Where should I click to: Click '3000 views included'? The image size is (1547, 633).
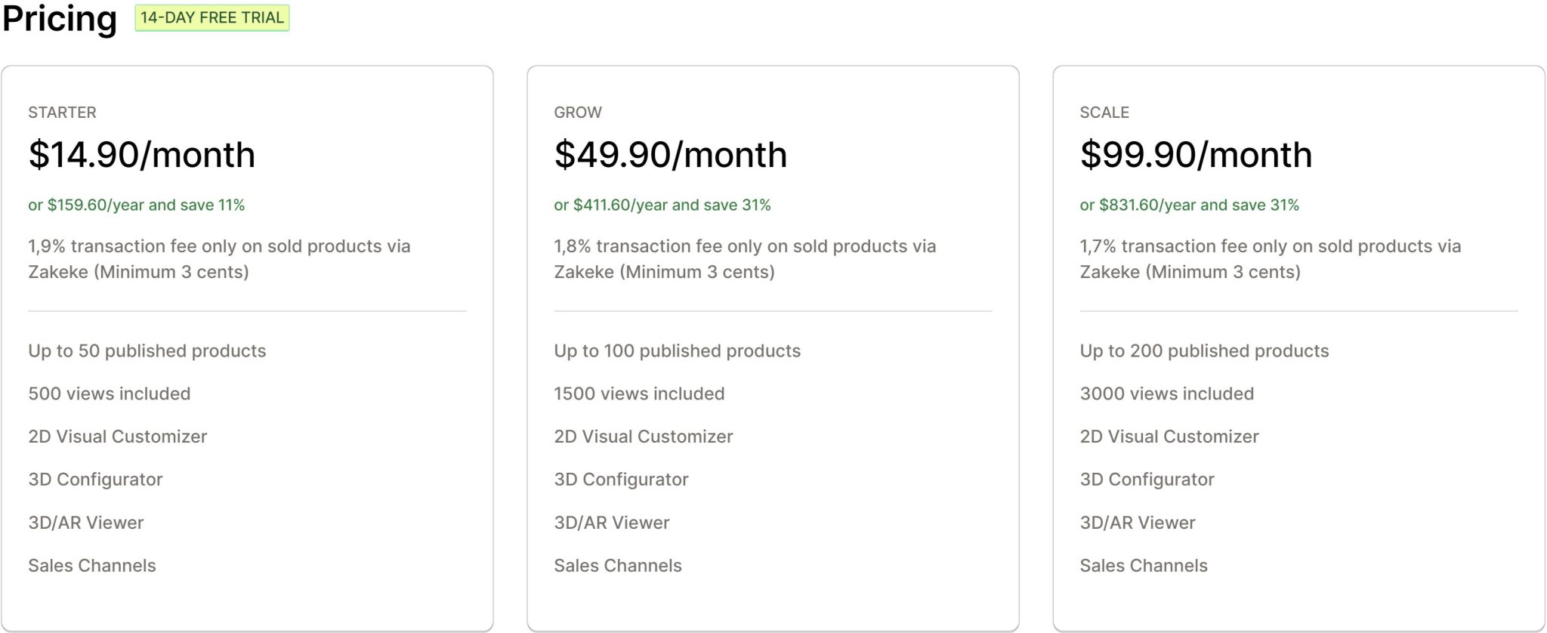tap(1167, 394)
